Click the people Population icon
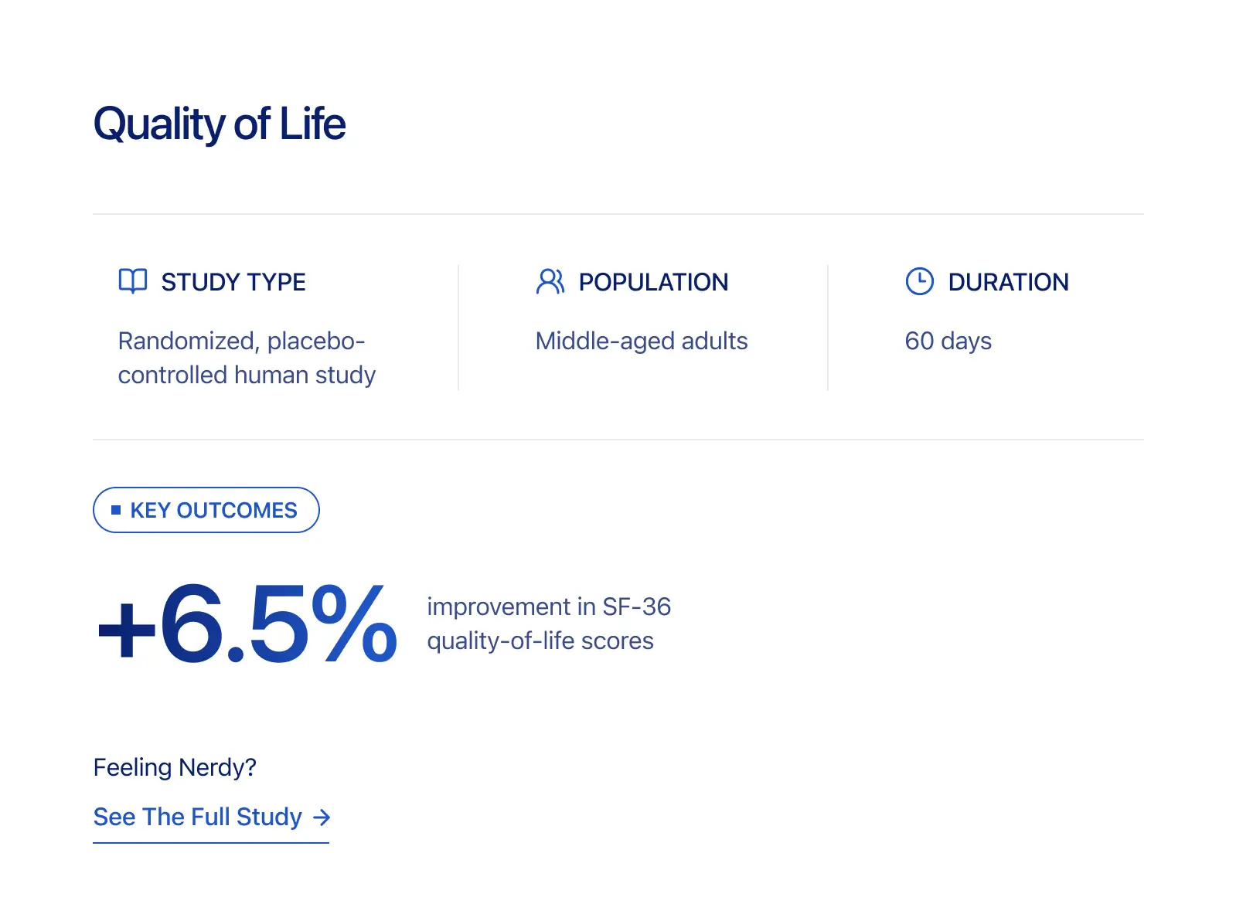1260x921 pixels. point(550,281)
